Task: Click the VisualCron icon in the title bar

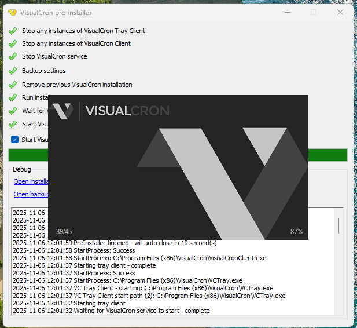Action: [12, 13]
